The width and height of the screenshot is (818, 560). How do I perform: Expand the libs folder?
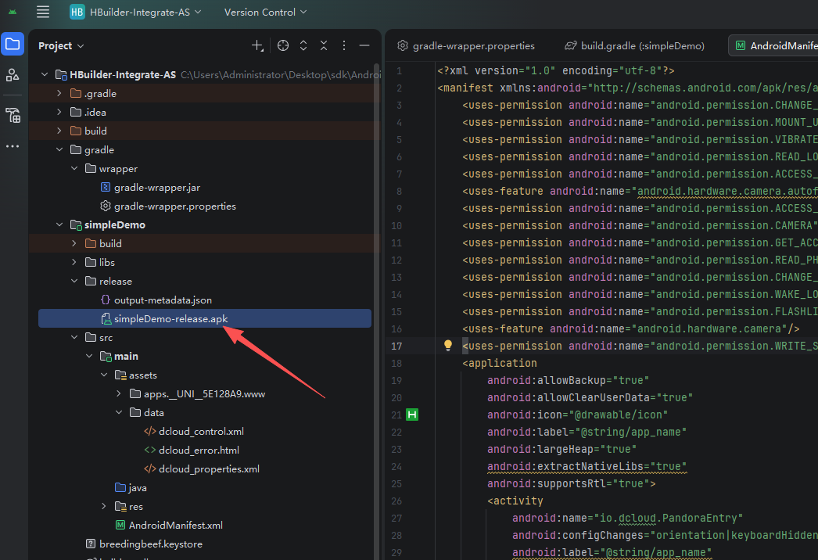(74, 263)
